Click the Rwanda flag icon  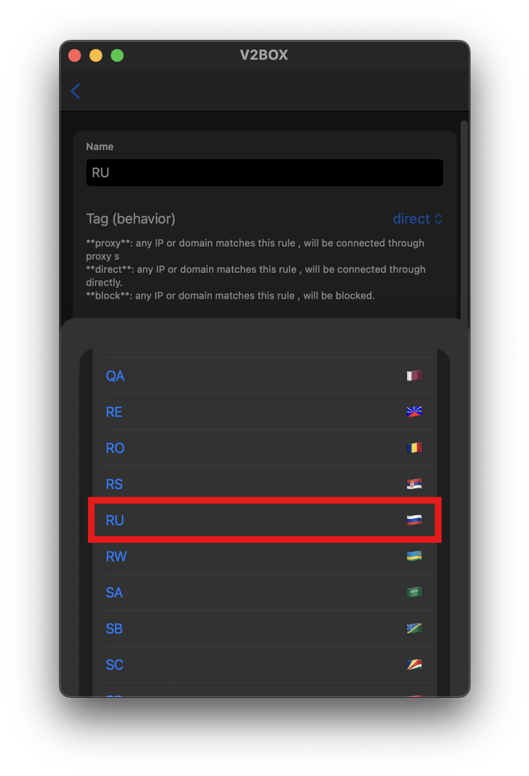click(414, 556)
